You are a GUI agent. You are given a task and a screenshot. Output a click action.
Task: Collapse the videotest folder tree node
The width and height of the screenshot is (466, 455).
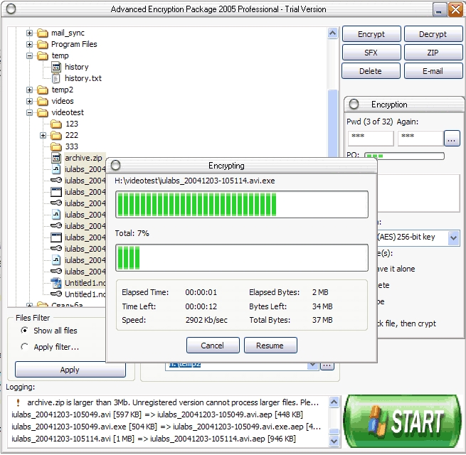[x=30, y=112]
